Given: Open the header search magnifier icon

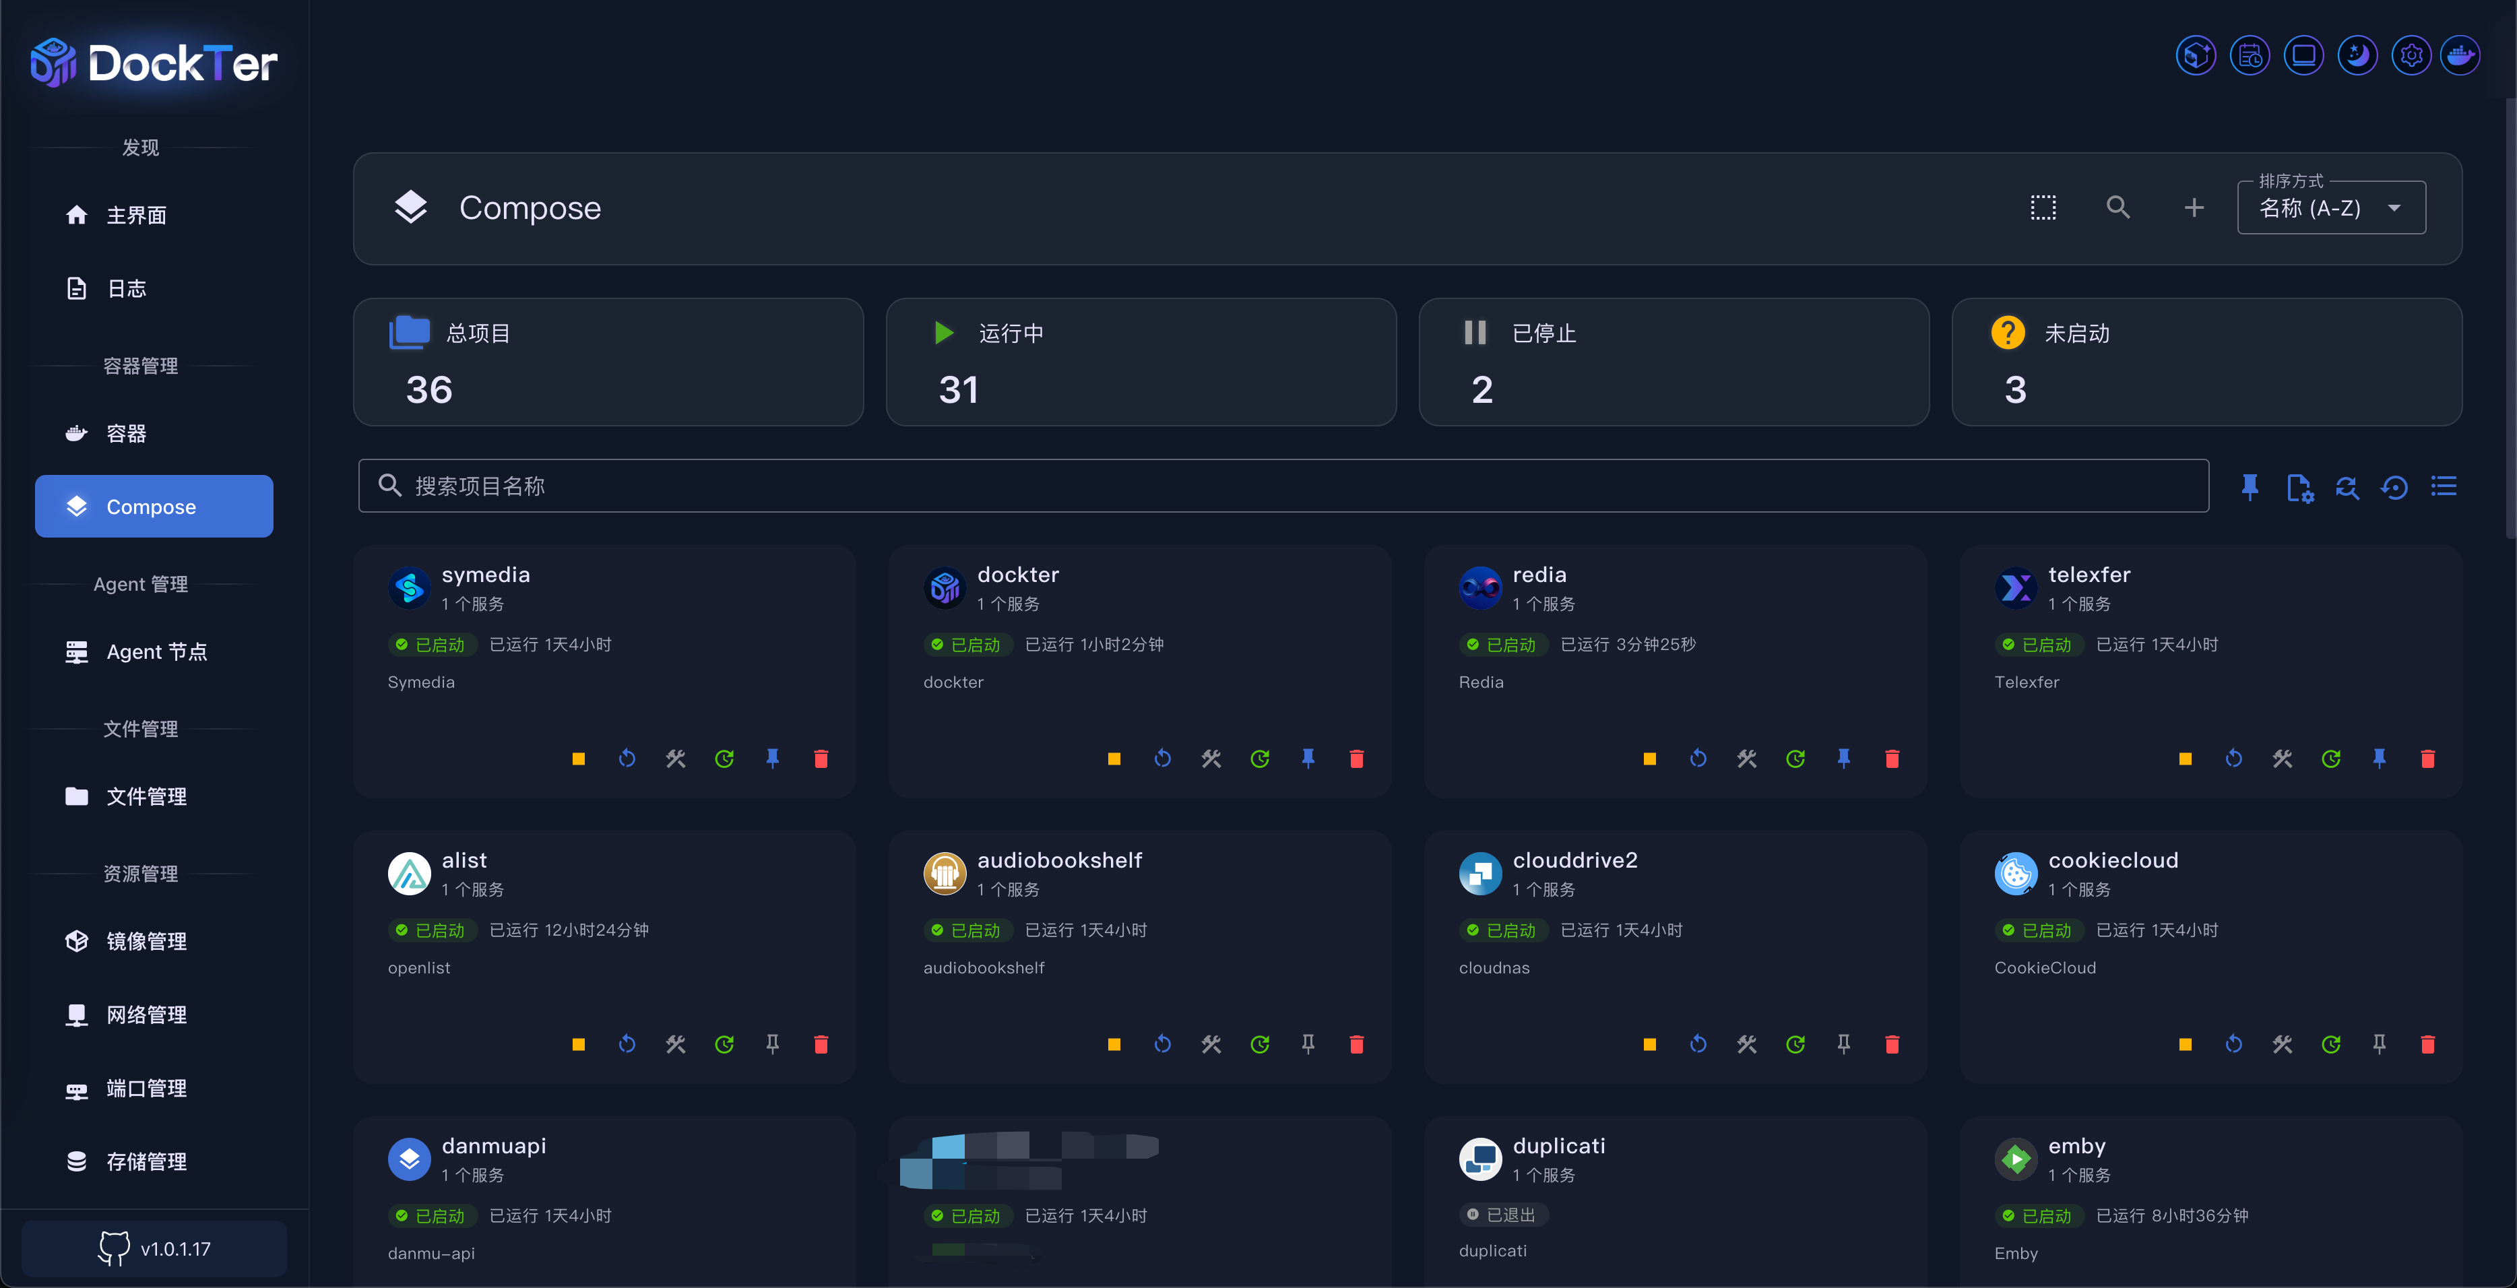Looking at the screenshot, I should pos(2117,207).
